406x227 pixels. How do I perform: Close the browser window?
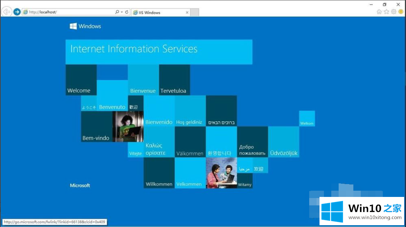[398, 4]
